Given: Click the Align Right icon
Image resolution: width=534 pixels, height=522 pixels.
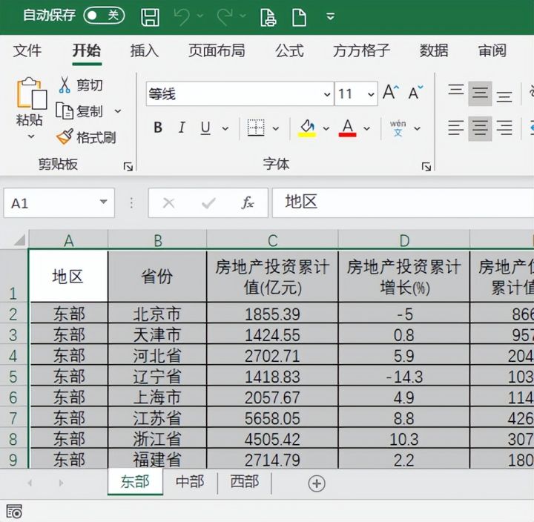Looking at the screenshot, I should pyautogui.click(x=504, y=128).
